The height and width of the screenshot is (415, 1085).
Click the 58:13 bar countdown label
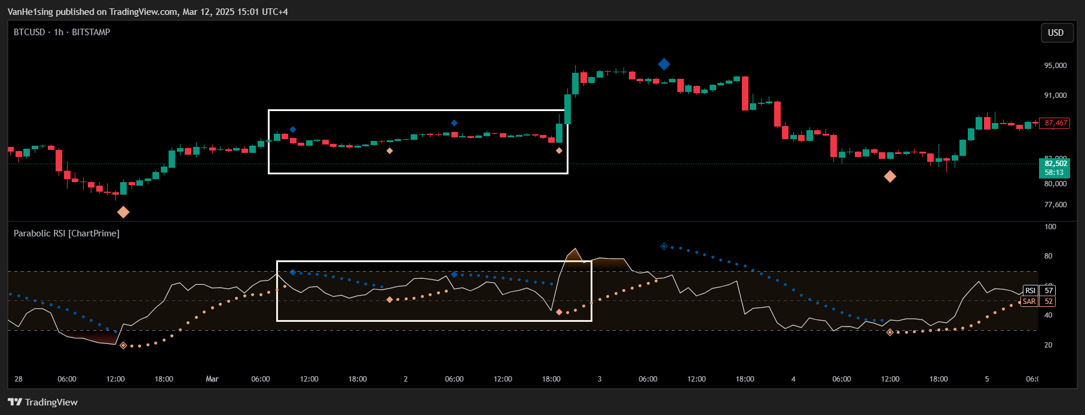1055,173
